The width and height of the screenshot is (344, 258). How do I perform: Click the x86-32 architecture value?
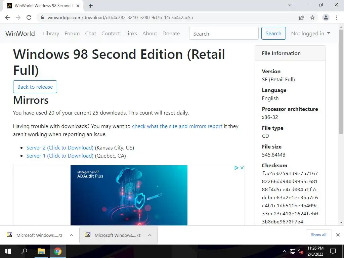coord(270,117)
